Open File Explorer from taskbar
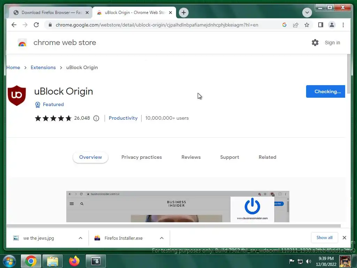This screenshot has width=357, height=268. click(x=53, y=261)
